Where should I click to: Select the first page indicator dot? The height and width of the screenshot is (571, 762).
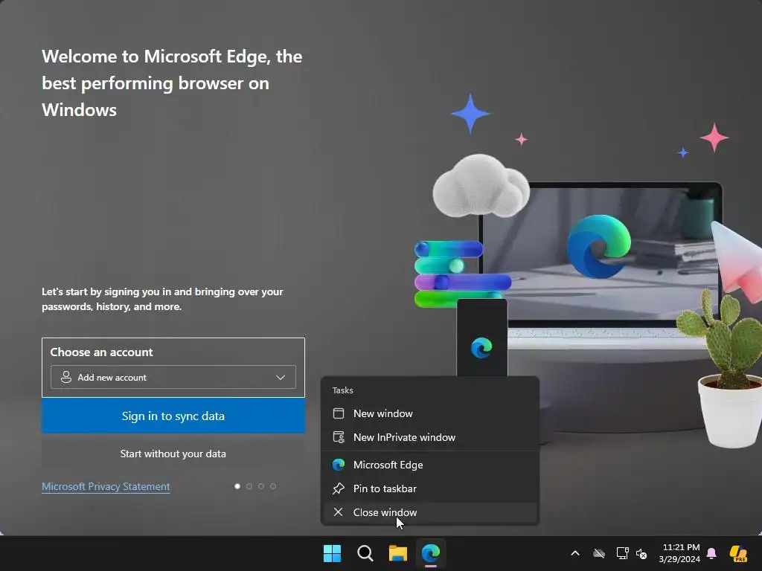(237, 486)
